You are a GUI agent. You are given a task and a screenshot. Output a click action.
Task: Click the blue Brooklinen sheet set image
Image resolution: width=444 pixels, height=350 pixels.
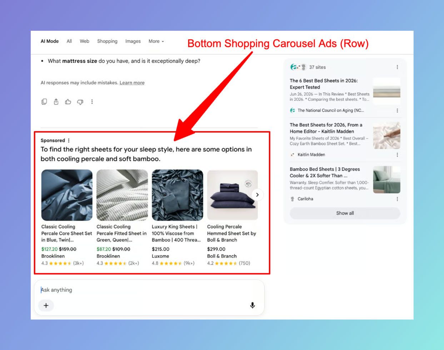point(67,195)
